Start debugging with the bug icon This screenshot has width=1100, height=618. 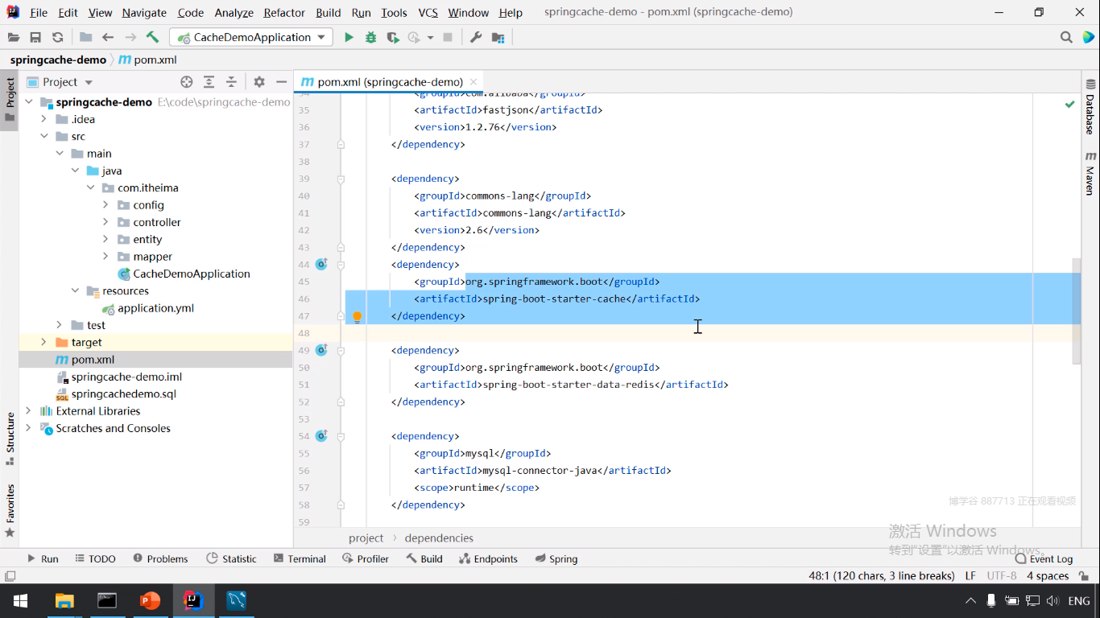(x=370, y=37)
